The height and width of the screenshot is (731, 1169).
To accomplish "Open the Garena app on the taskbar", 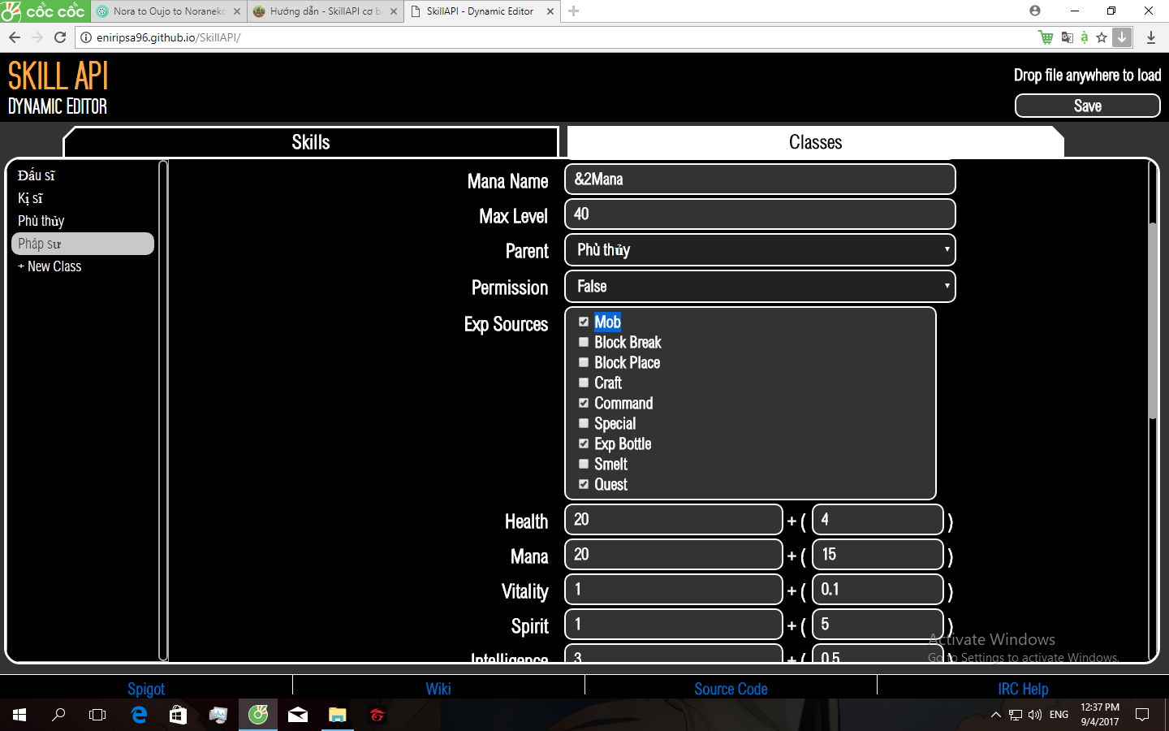I will [x=377, y=715].
